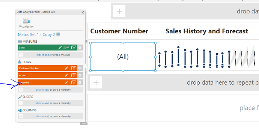Click the 'click to add' link under Rows
This screenshot has height=139, width=259.
pyautogui.click(x=42, y=90)
